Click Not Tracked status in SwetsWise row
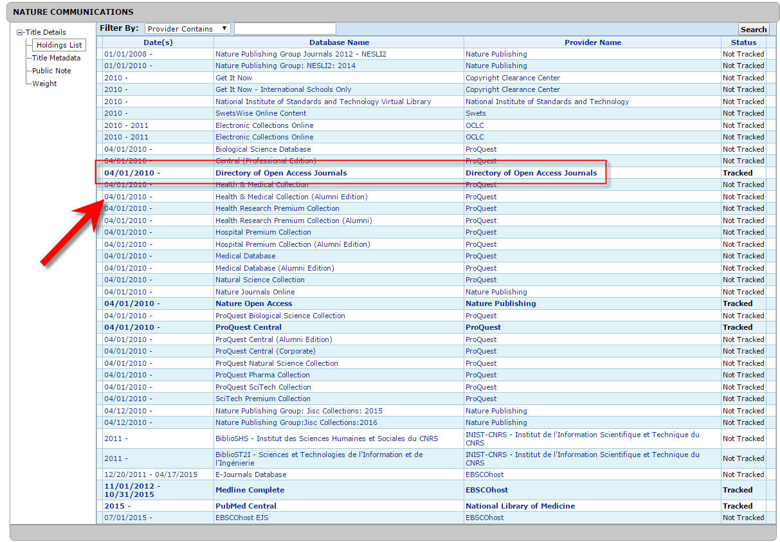The image size is (780, 542). [743, 113]
